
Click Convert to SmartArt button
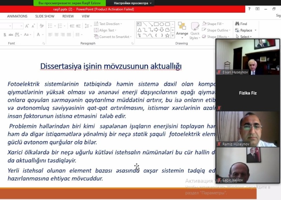(x=112, y=36)
